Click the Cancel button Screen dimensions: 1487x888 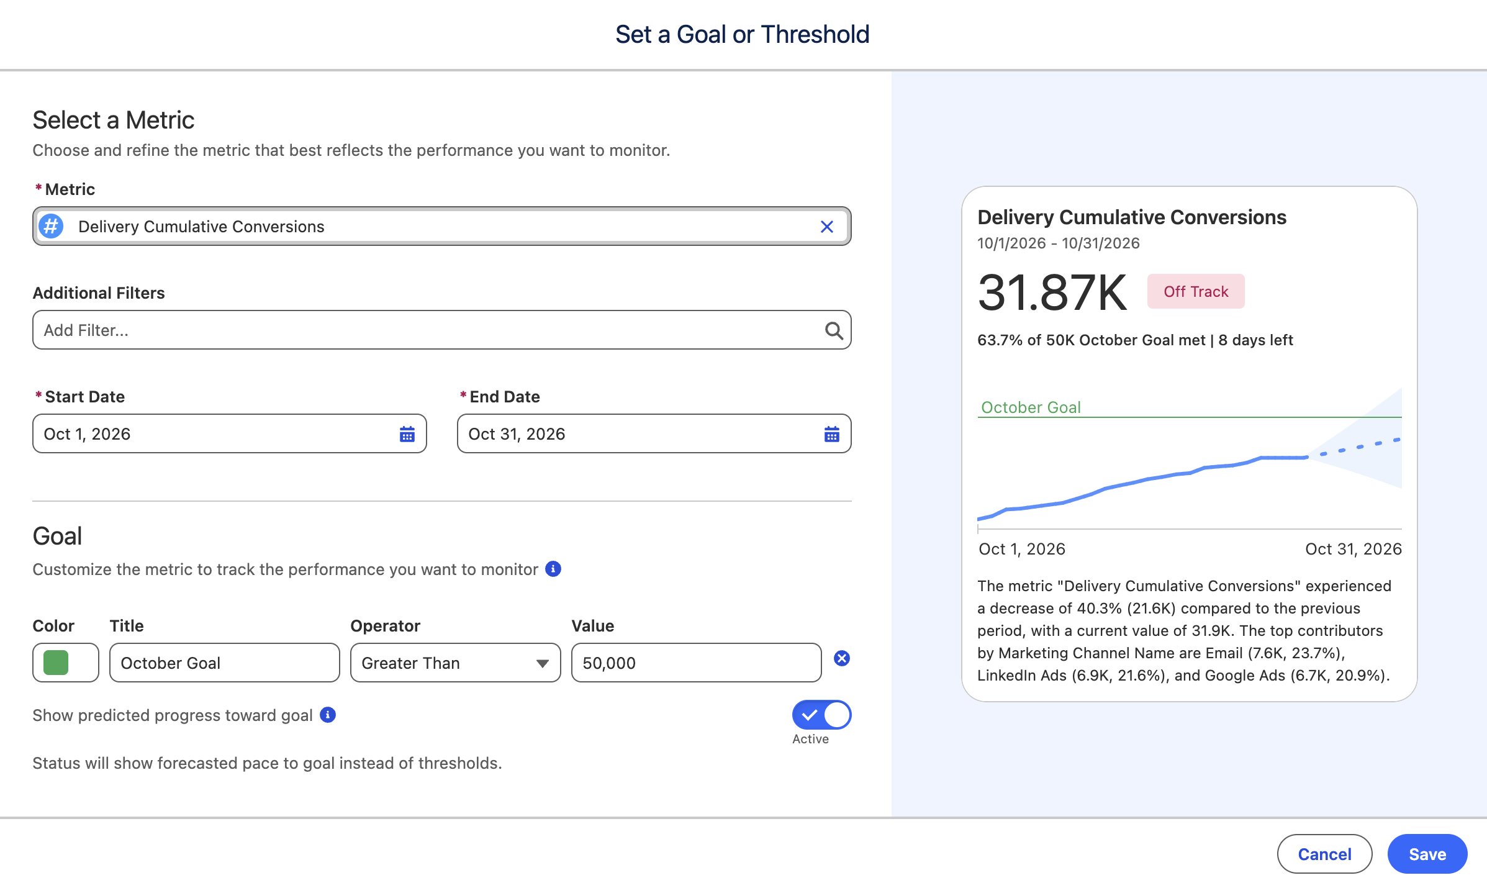[1324, 854]
